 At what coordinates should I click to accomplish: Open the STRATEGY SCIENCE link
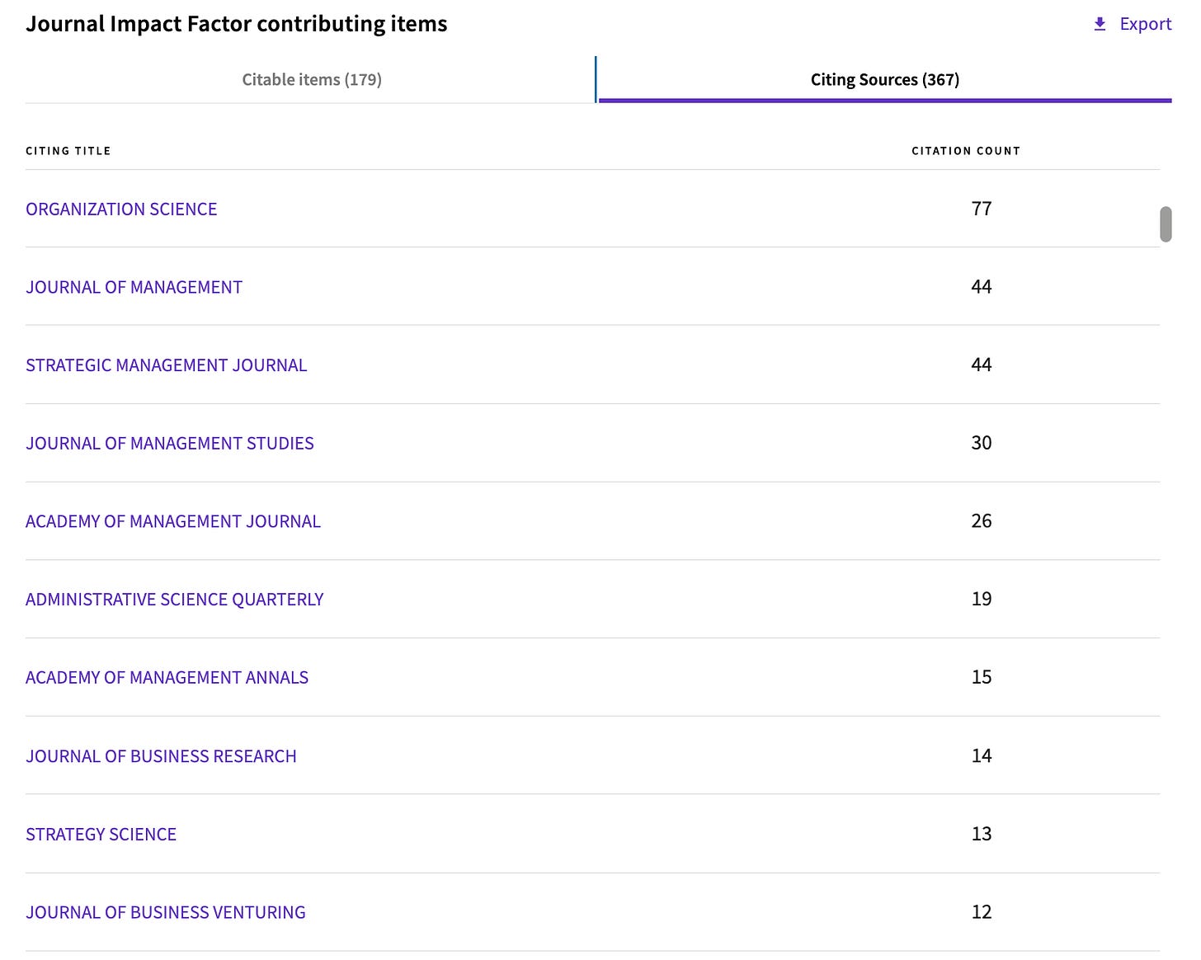pyautogui.click(x=101, y=835)
